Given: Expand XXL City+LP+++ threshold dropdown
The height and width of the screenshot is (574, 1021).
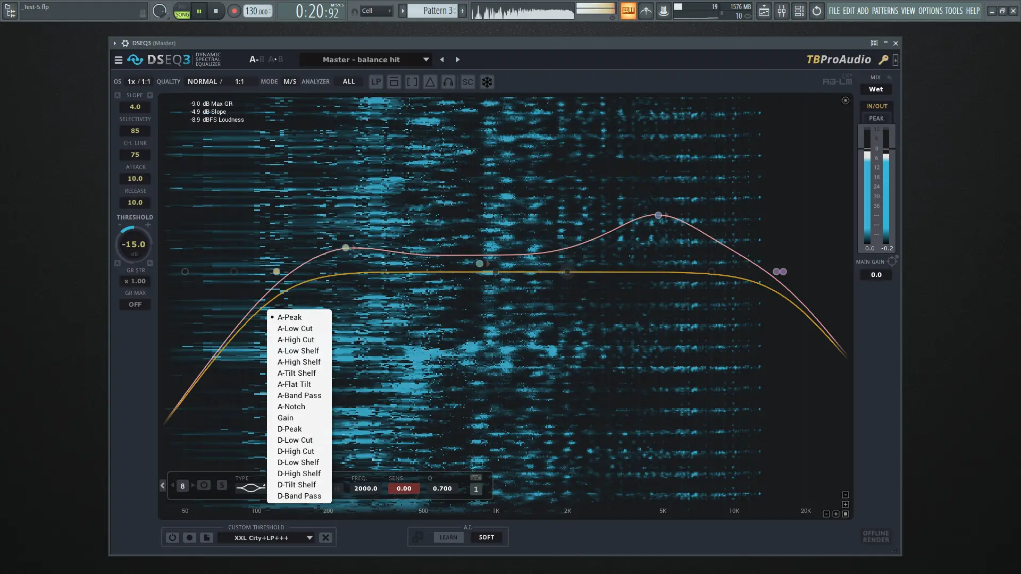Looking at the screenshot, I should [309, 537].
